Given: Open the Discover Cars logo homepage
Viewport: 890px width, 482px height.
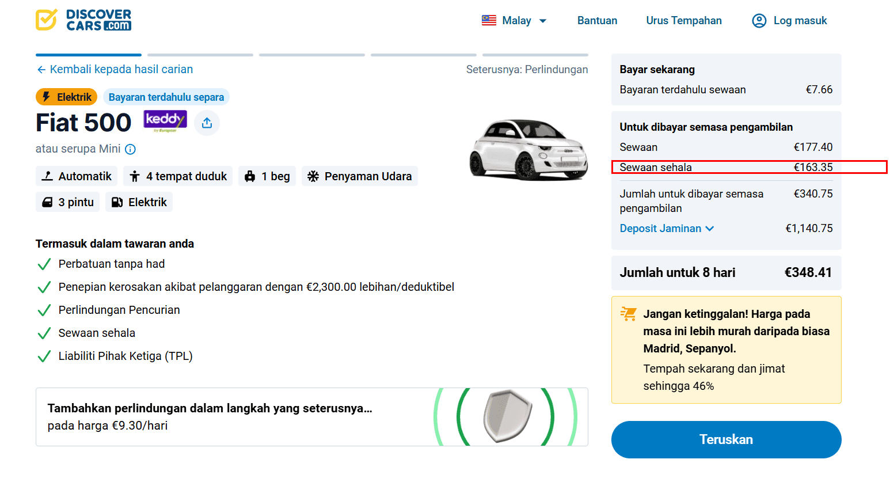Looking at the screenshot, I should pyautogui.click(x=83, y=20).
